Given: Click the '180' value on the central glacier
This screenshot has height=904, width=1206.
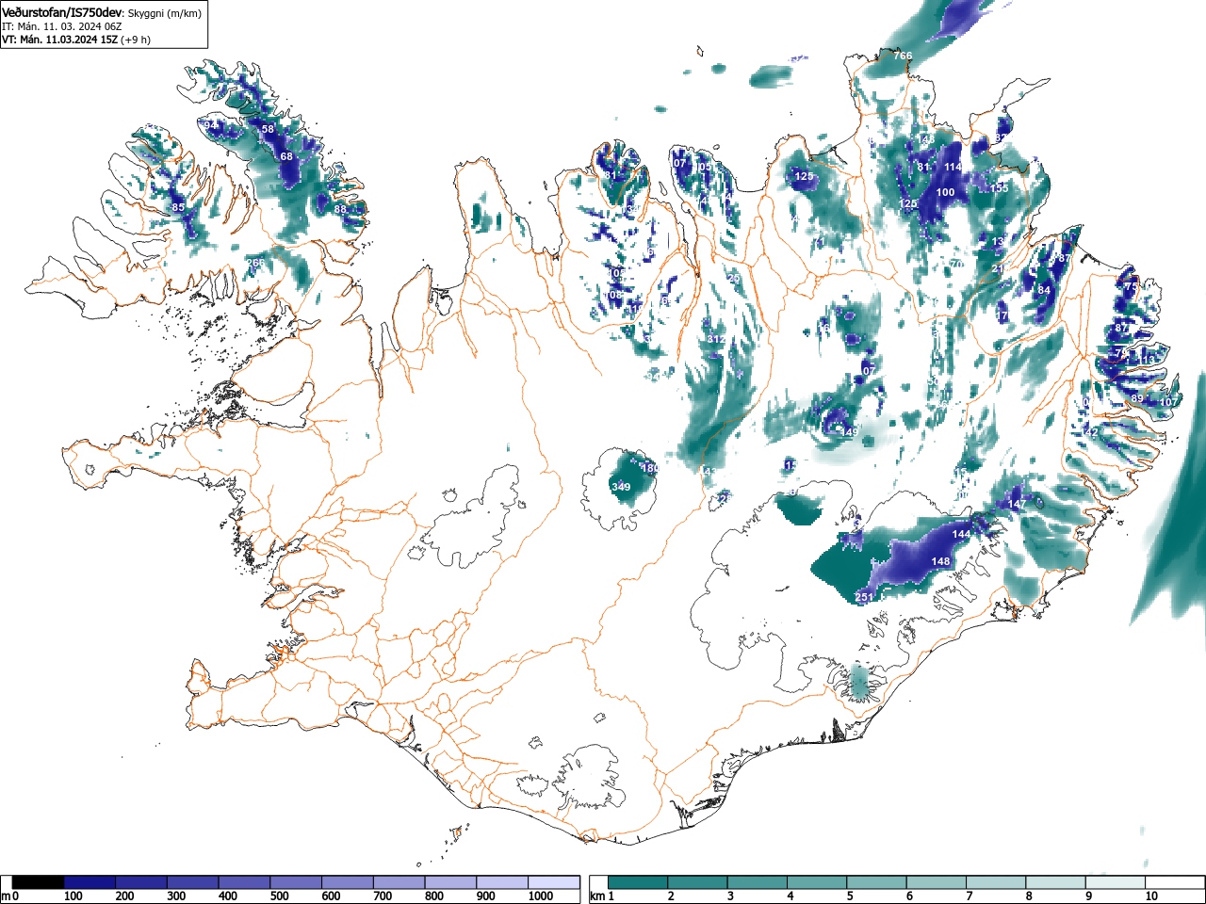Looking at the screenshot, I should click(x=650, y=468).
